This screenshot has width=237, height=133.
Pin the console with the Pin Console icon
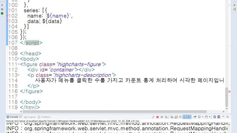point(195,117)
